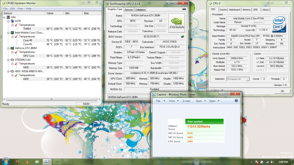Click the WDC WD16 drive icon
Image resolution: width=294 pixels, height=165 pixels.
pyautogui.click(x=12, y=71)
